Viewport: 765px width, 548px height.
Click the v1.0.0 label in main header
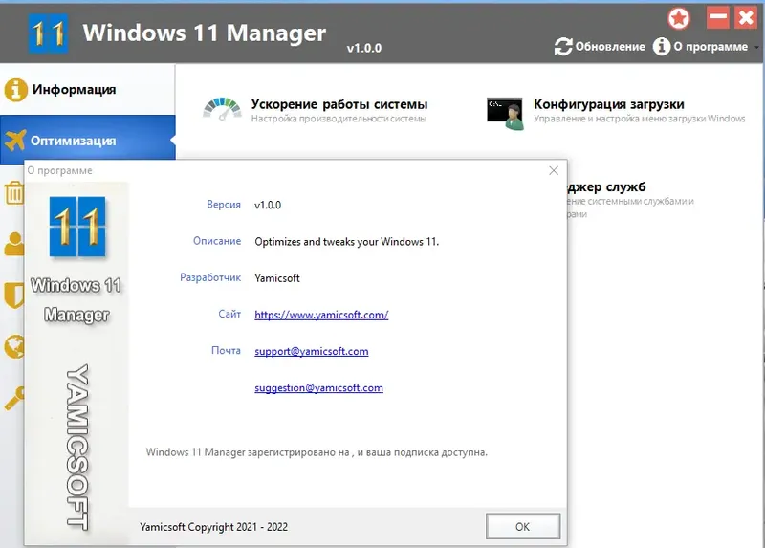point(364,49)
